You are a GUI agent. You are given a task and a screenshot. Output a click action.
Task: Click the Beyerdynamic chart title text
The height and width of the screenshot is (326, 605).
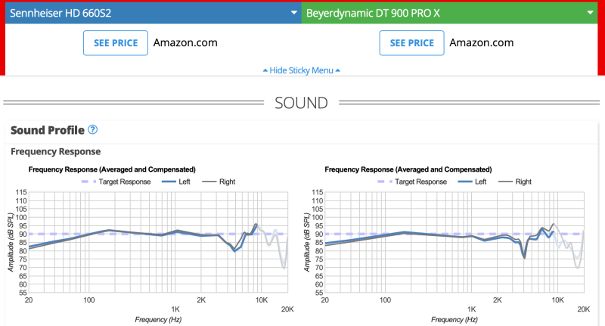pyautogui.click(x=408, y=169)
